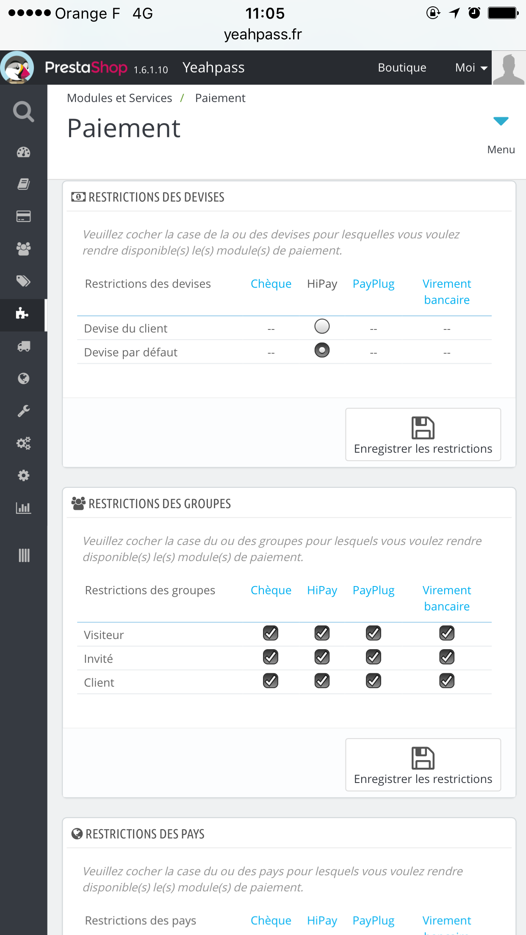The width and height of the screenshot is (526, 935).
Task: Uncheck Chèque for Visiteur group
Action: [271, 633]
